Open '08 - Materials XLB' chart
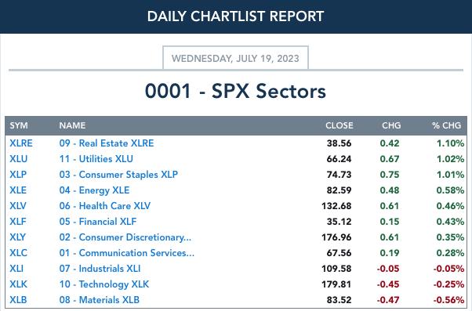This screenshot has height=311, width=472. point(99,299)
